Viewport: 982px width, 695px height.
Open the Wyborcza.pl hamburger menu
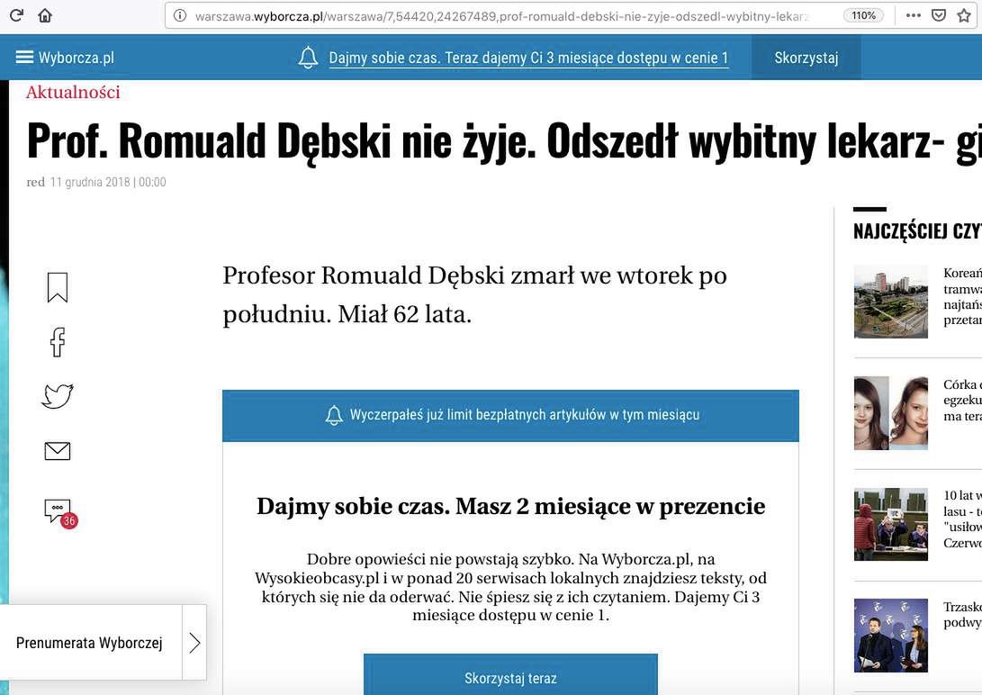[24, 57]
